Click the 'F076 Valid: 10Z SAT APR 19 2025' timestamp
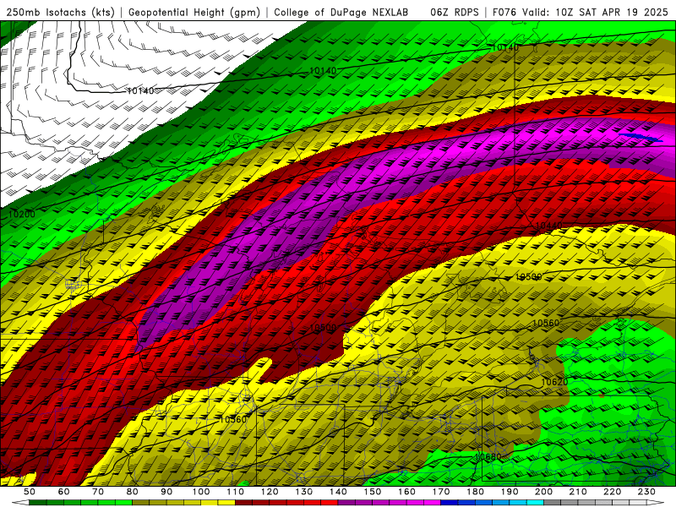 click(580, 13)
